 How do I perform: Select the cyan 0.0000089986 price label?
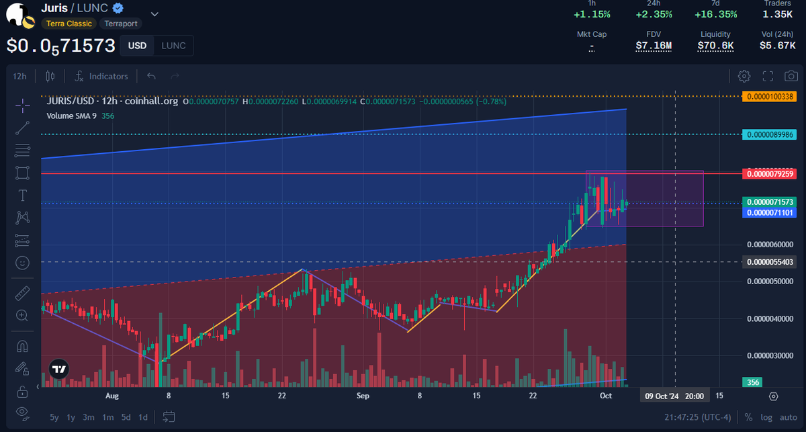769,135
